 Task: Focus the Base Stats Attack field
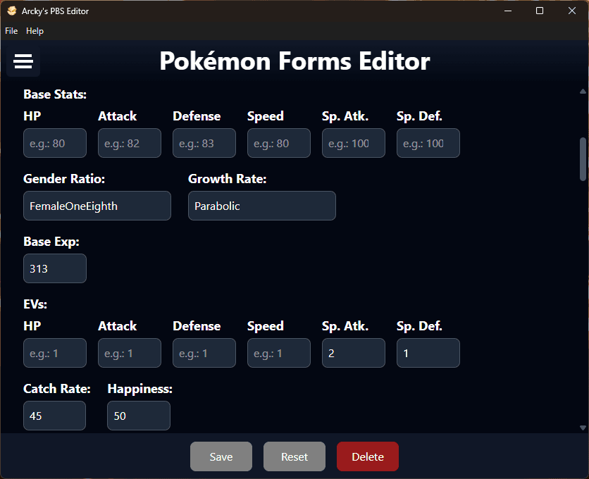click(130, 143)
